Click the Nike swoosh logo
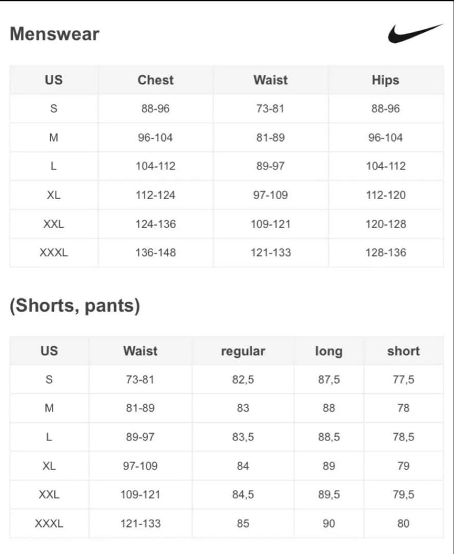 pyautogui.click(x=415, y=33)
